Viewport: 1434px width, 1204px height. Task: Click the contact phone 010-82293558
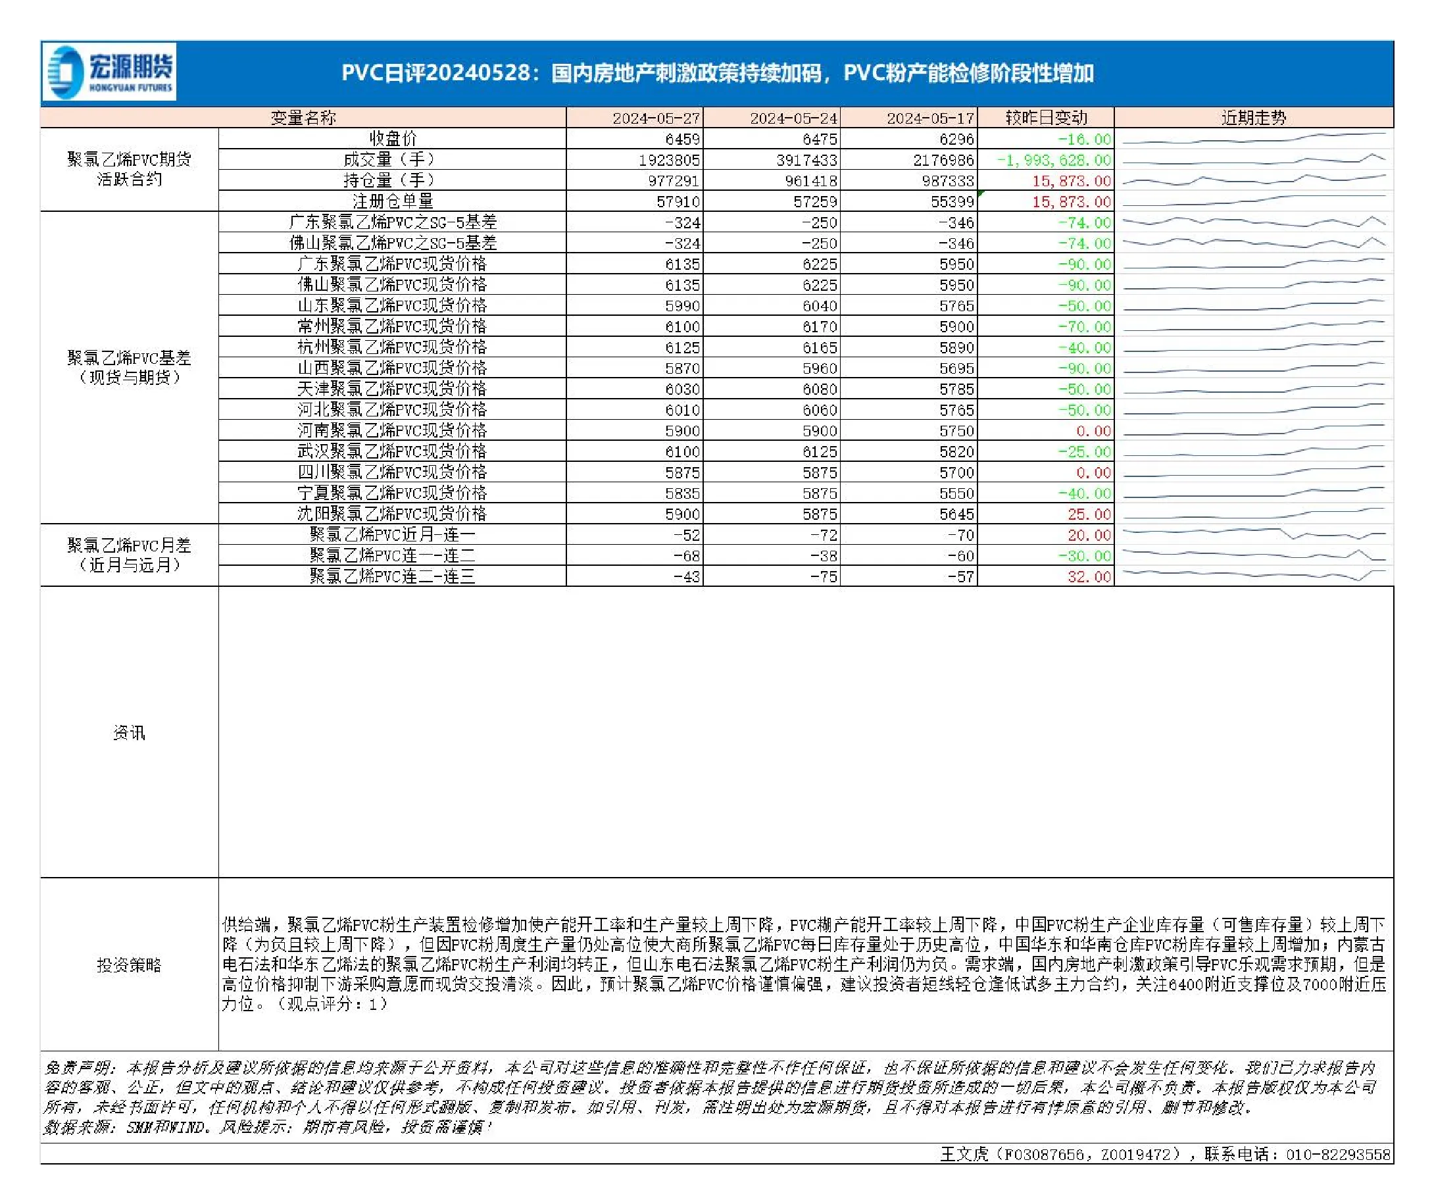tap(1338, 1154)
